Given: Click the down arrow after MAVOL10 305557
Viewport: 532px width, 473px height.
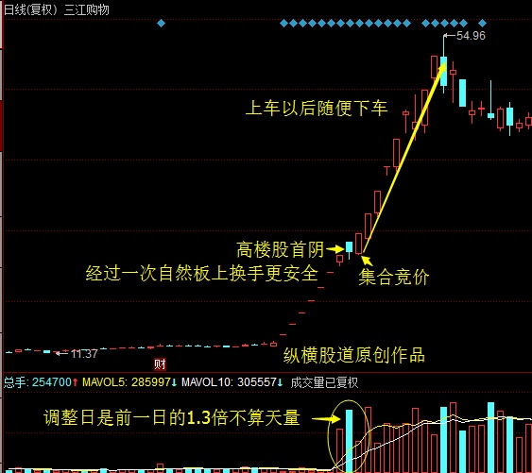Looking at the screenshot, I should 280,382.
